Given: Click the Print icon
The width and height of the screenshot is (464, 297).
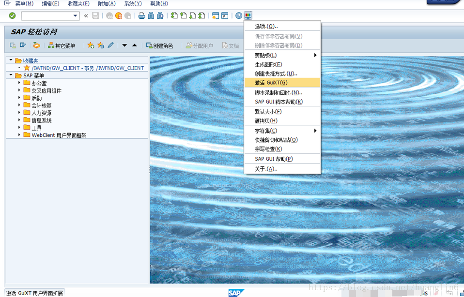Looking at the screenshot, I should click(x=142, y=15).
